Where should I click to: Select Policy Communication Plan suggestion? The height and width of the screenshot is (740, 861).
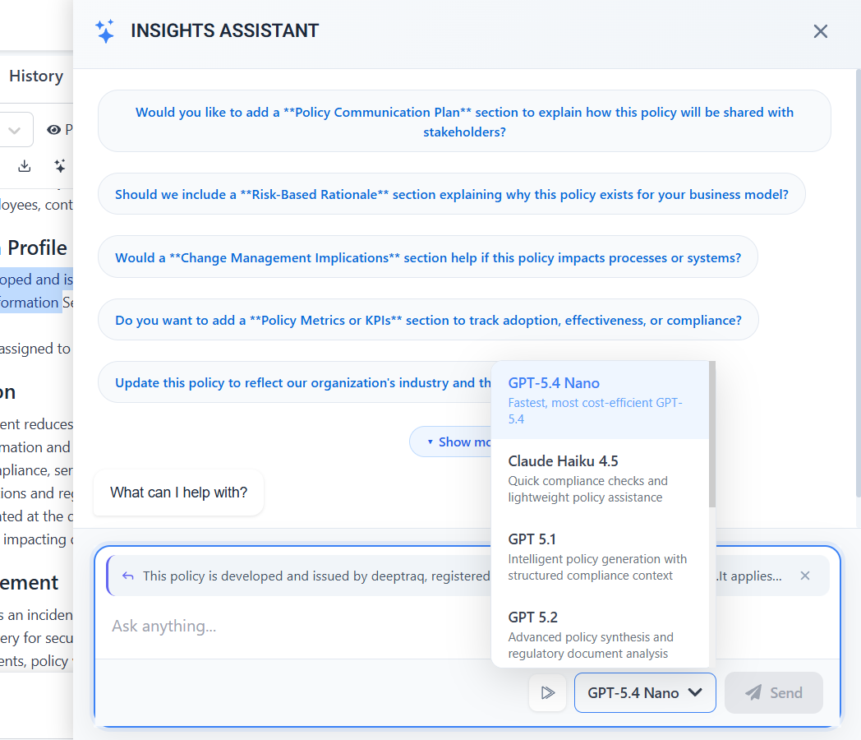coord(464,122)
